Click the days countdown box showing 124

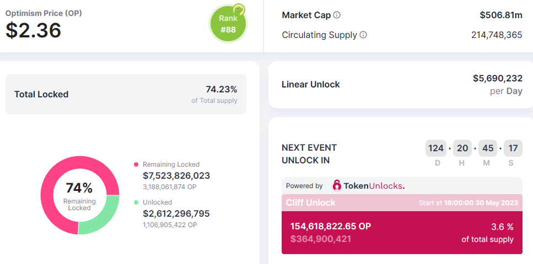pyautogui.click(x=436, y=148)
